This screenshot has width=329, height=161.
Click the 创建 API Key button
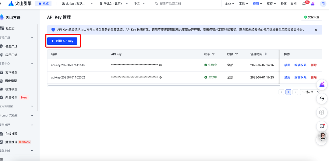(x=62, y=41)
